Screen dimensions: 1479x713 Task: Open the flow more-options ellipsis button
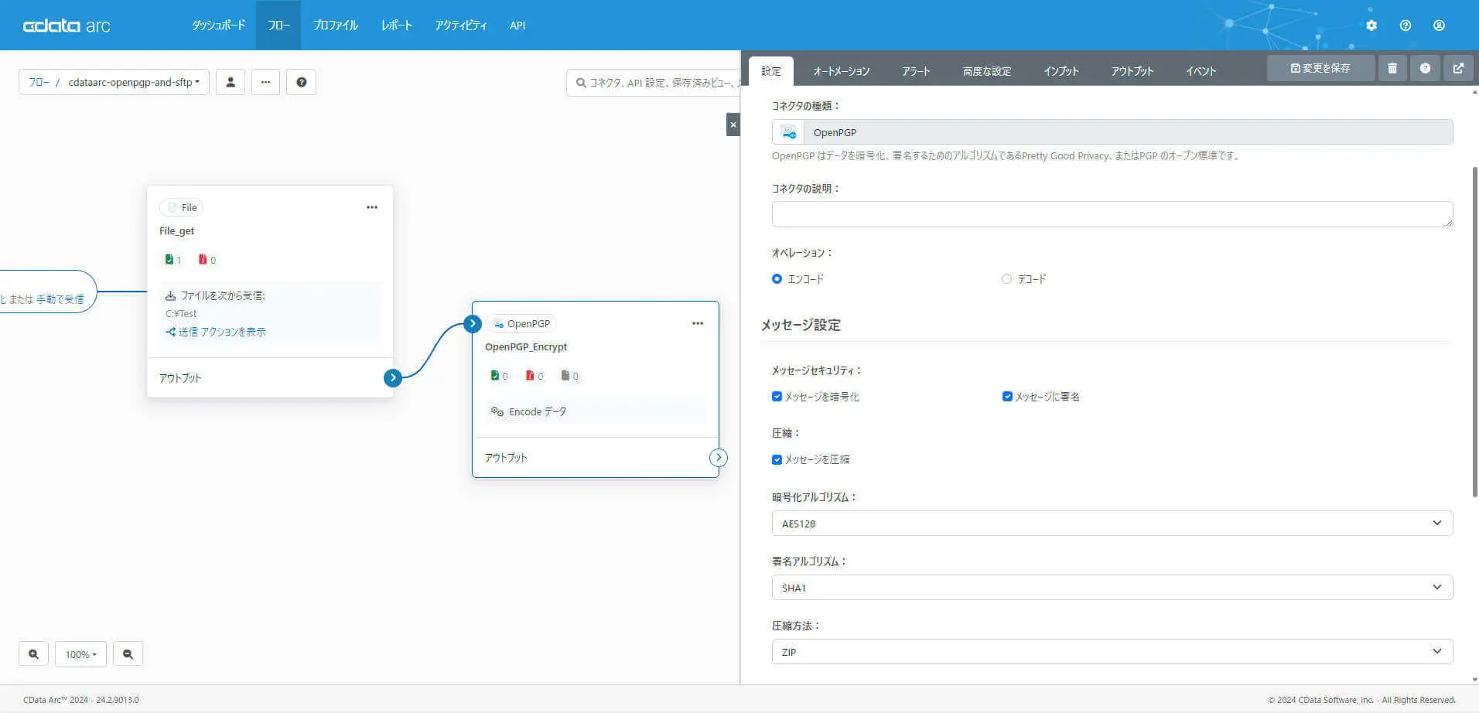coord(265,82)
